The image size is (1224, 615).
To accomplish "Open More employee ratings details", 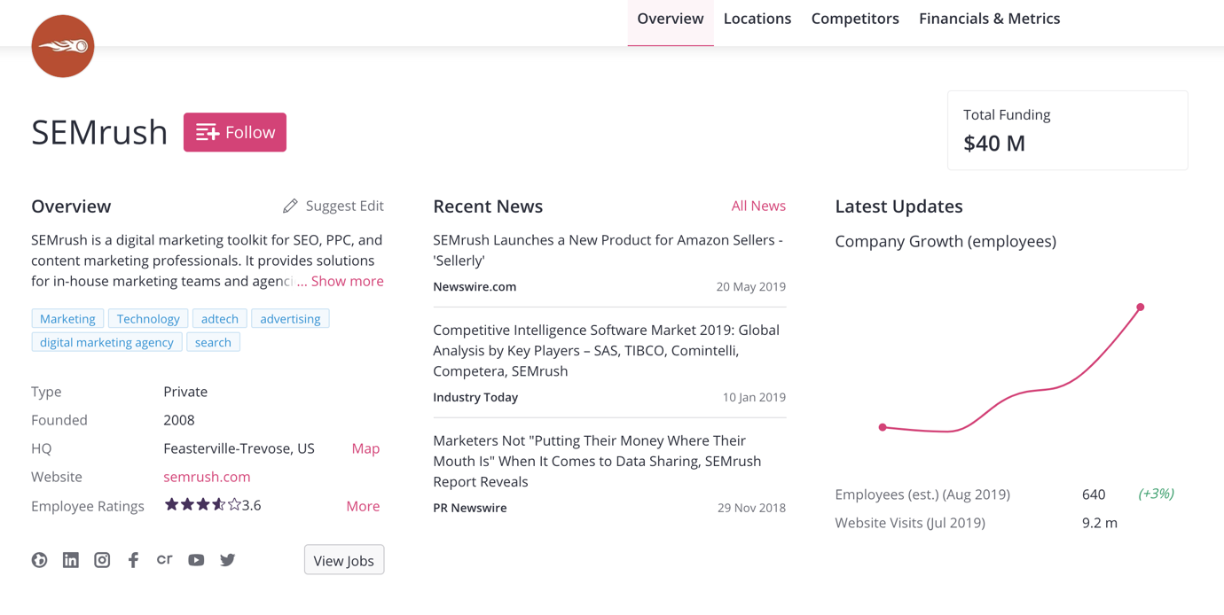I will point(362,506).
